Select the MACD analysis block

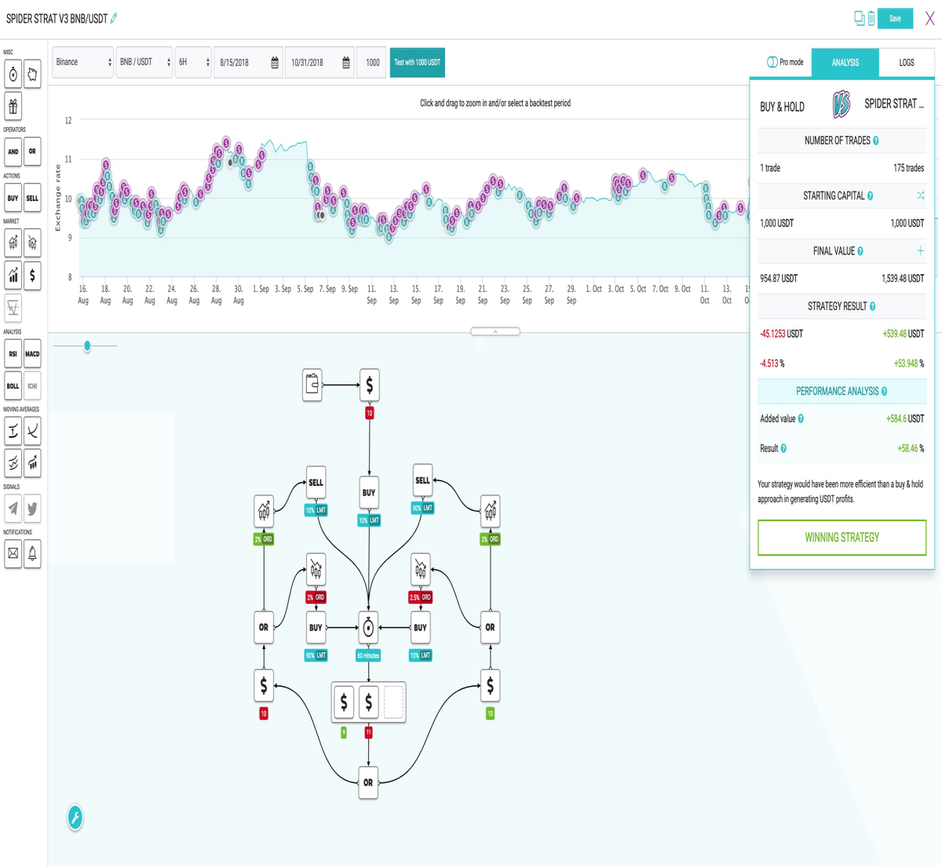(32, 354)
